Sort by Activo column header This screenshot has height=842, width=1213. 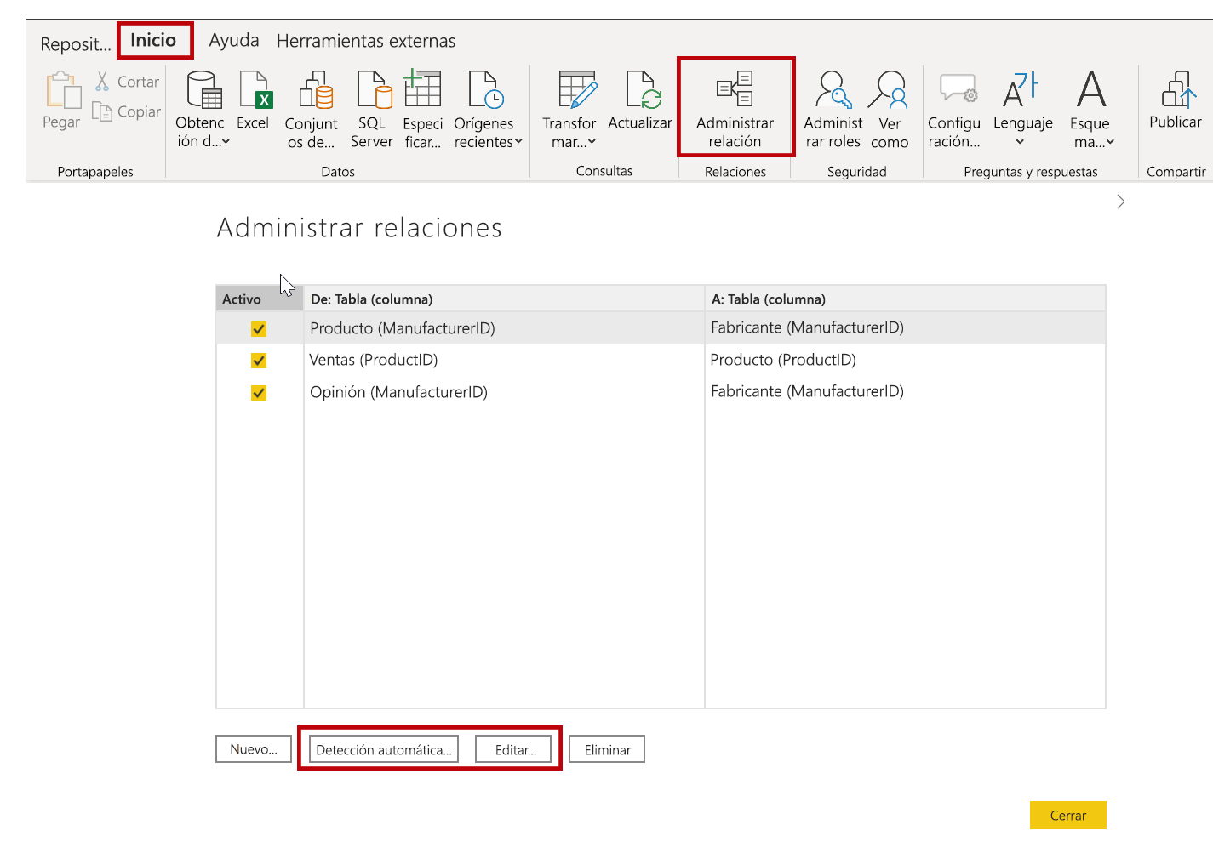pos(260,299)
